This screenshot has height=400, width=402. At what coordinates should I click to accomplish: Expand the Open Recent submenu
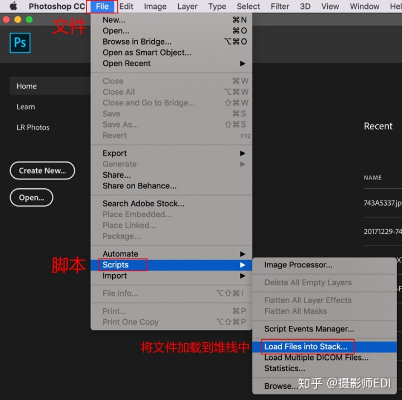171,64
